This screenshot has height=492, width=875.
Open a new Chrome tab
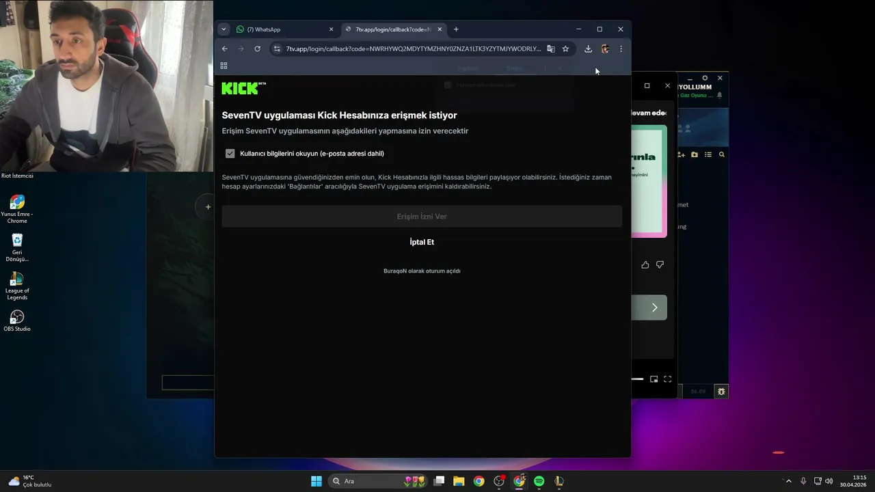(456, 29)
